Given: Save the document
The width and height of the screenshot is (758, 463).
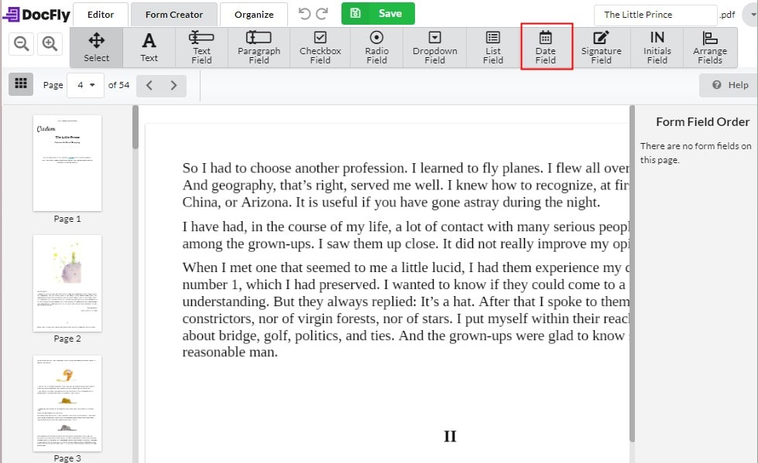Looking at the screenshot, I should click(x=378, y=13).
